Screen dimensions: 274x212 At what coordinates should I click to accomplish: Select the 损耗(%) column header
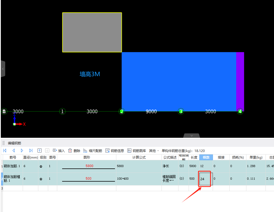(238, 157)
